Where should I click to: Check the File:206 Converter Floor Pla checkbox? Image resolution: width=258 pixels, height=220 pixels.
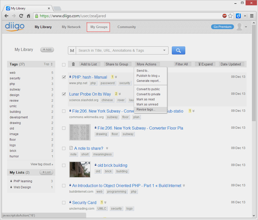64,128
